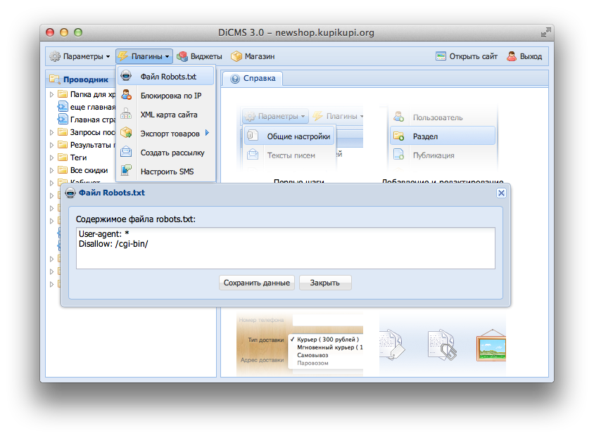This screenshot has height=438, width=594.
Task: Click the Плагины lightning icon
Action: pyautogui.click(x=122, y=56)
